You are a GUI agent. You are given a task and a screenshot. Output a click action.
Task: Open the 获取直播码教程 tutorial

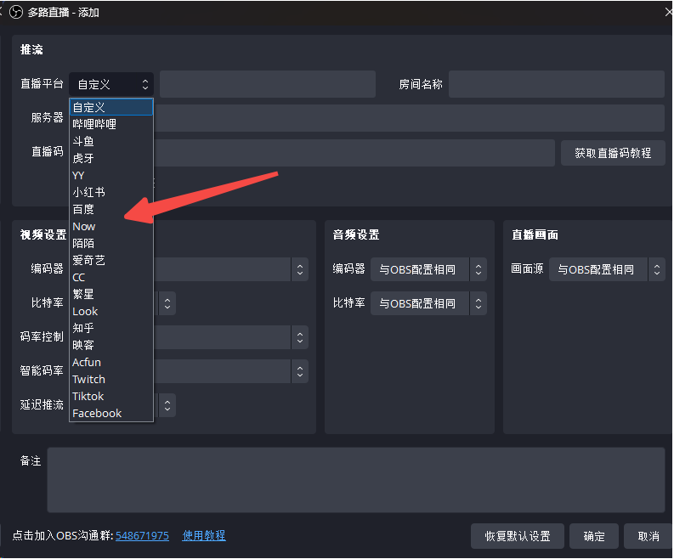click(613, 153)
